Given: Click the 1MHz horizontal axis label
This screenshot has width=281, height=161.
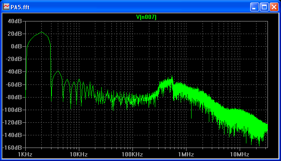Looking at the screenshot, I should (x=186, y=154).
